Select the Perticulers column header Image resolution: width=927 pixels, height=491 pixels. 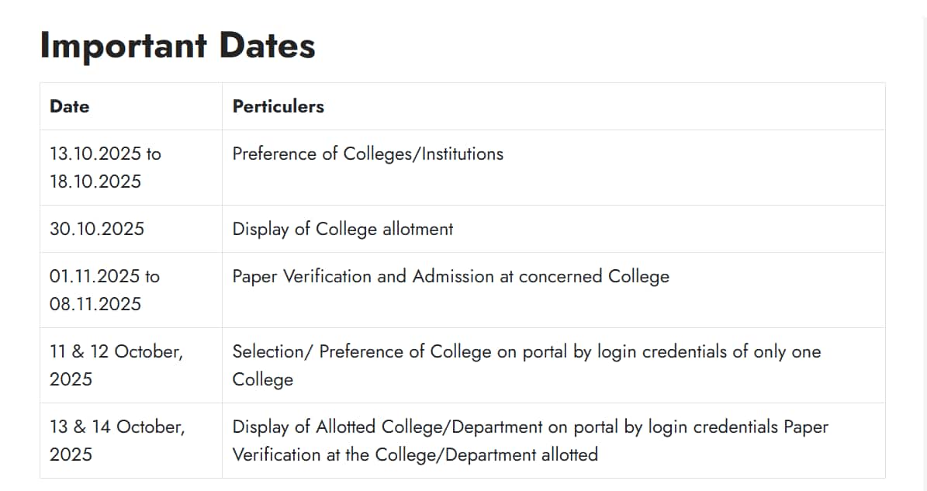tap(278, 106)
